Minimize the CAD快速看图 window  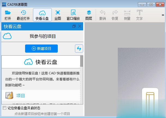(142, 5)
